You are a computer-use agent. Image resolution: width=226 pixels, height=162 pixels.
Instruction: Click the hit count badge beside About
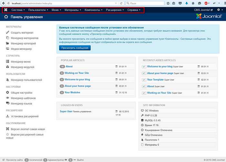pos(62,67)
